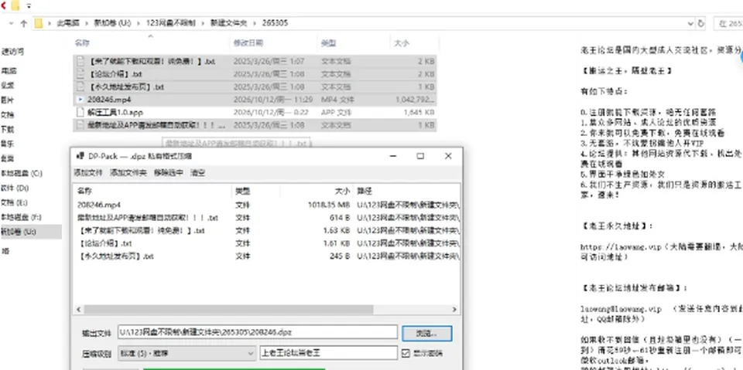Select the 614 B file row in DP-Pack
Image resolution: width=743 pixels, height=370 pixels.
(266, 218)
